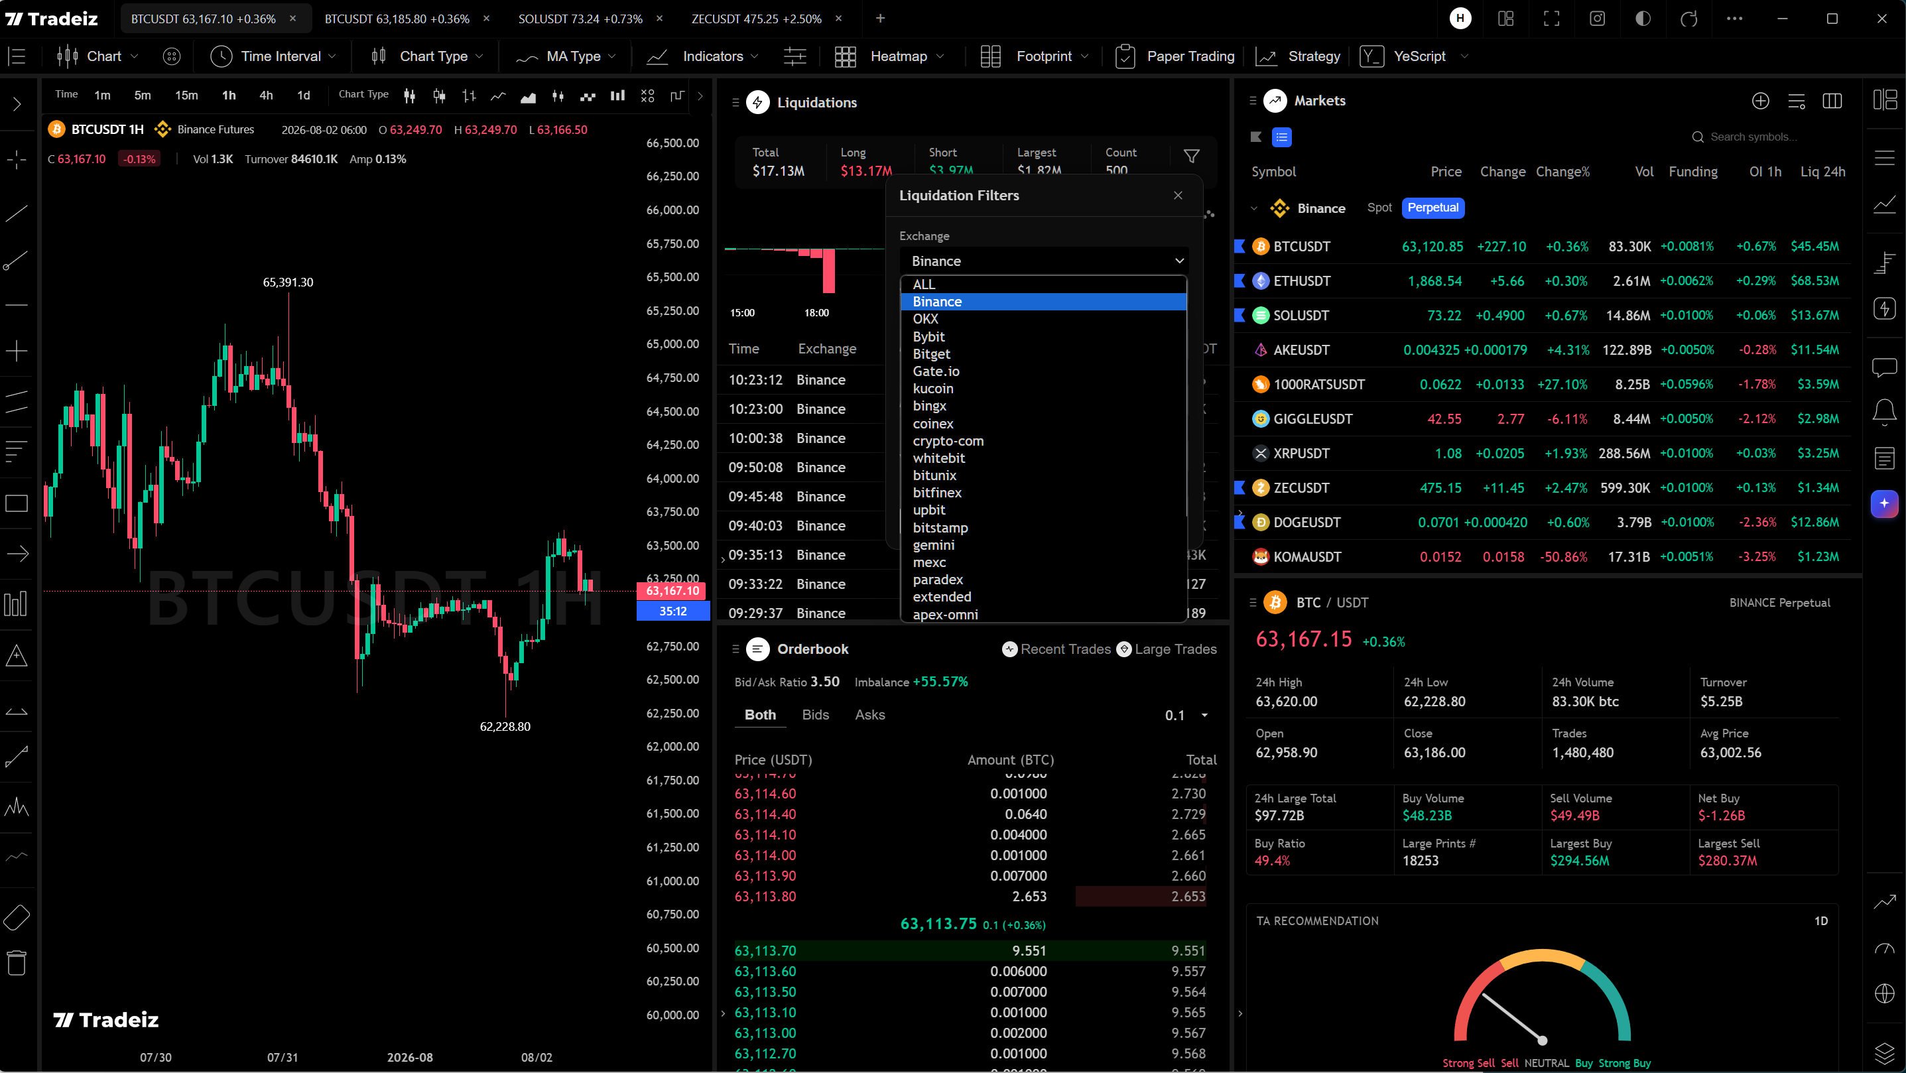Select the 4h time interval
1906x1073 pixels.
[267, 95]
